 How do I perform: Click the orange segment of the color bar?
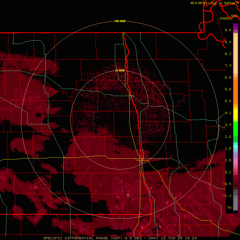[235, 92]
